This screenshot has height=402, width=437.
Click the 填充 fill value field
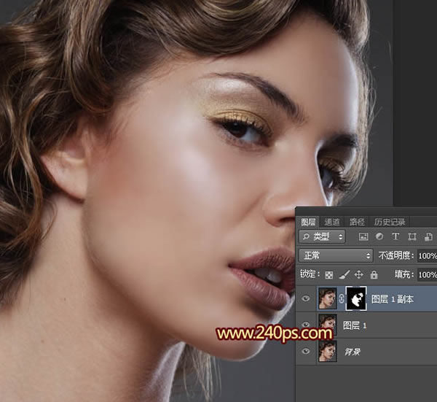pyautogui.click(x=427, y=275)
